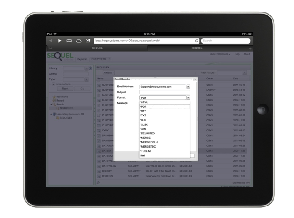Click DDBEGIN row icon

(x=99, y=176)
